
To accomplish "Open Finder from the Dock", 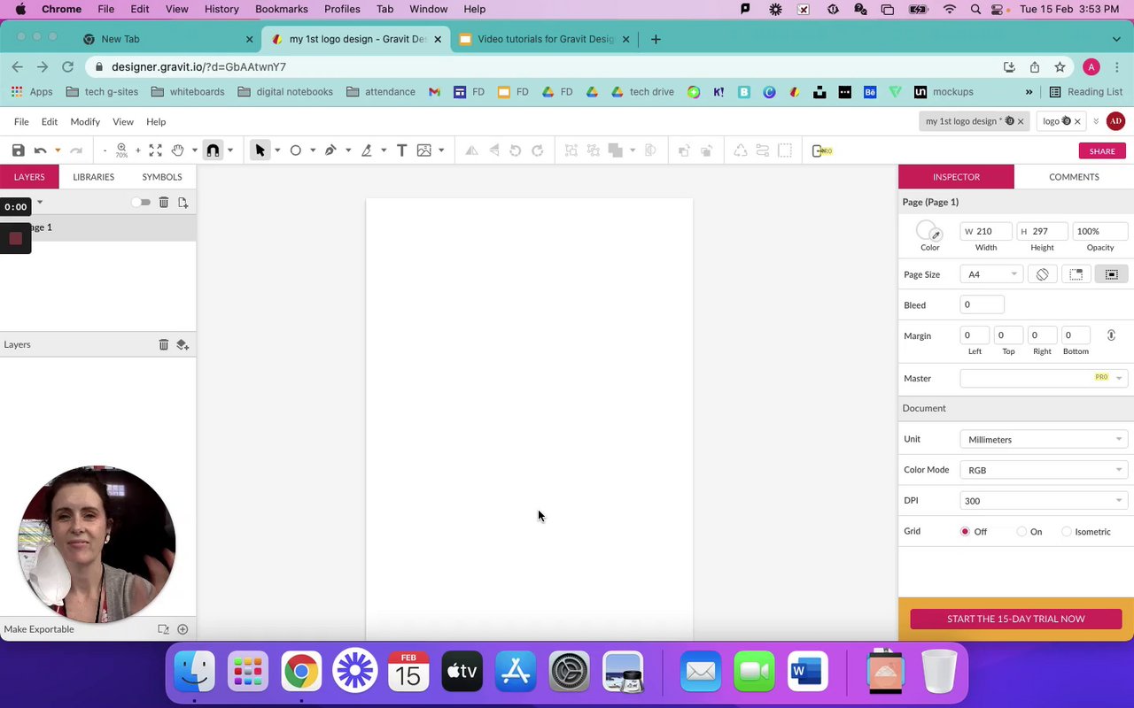I will 194,672.
